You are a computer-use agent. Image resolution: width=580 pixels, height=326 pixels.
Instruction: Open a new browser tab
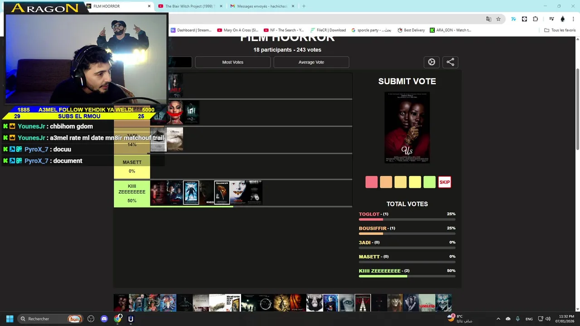coord(304,6)
